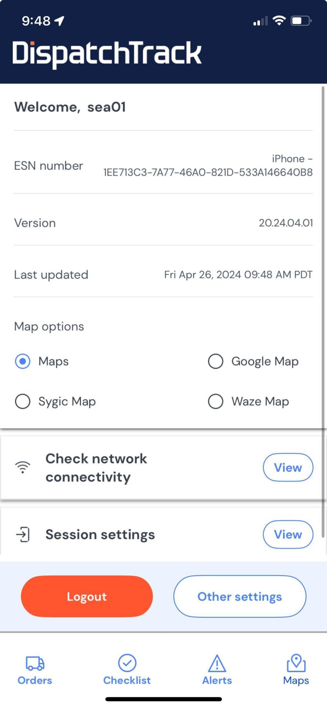Switch to the Alerts tab label
Screen dimensions: 327x708
(x=217, y=680)
